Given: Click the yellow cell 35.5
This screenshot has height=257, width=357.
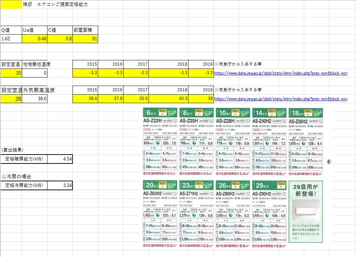Looking at the screenshot, I should (x=136, y=99).
